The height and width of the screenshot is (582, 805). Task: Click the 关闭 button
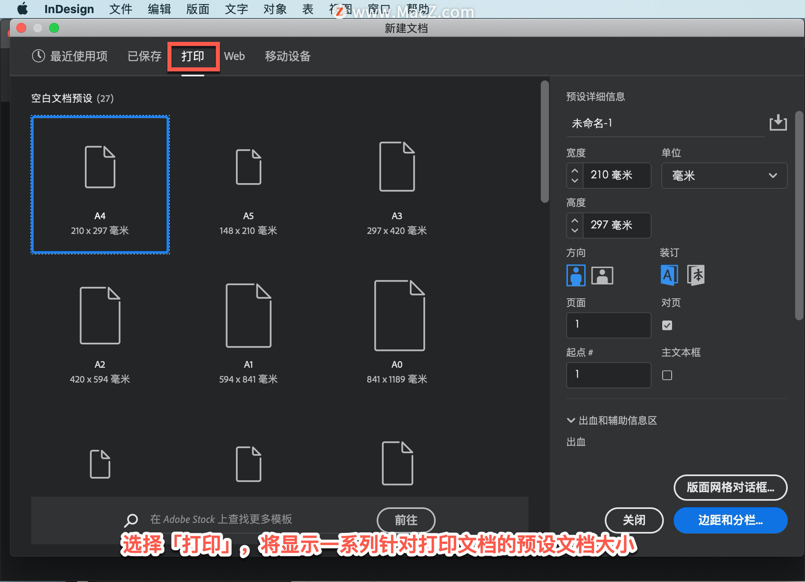(634, 520)
